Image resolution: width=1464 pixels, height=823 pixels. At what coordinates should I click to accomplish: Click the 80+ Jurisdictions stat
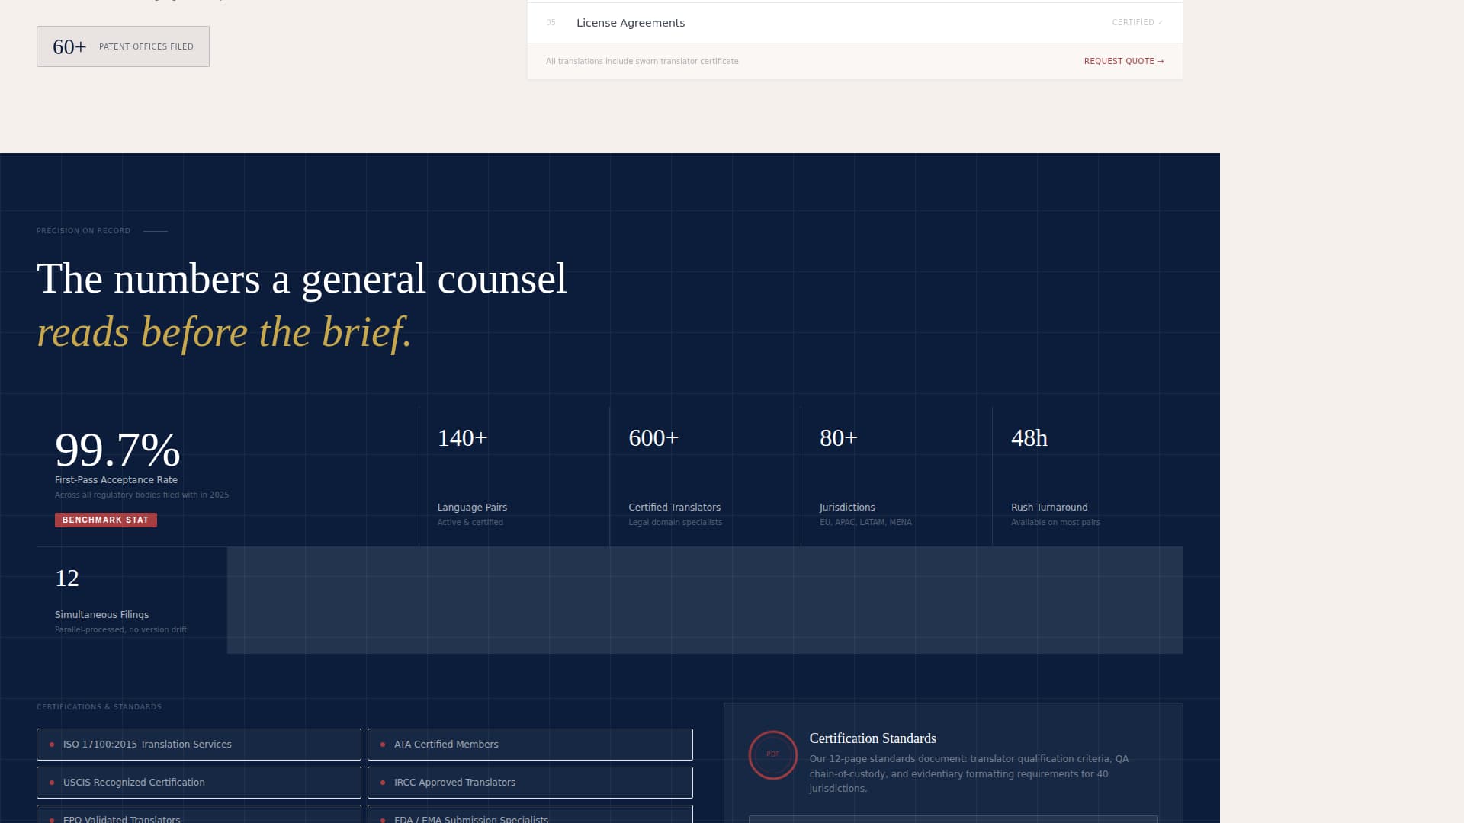click(x=897, y=477)
